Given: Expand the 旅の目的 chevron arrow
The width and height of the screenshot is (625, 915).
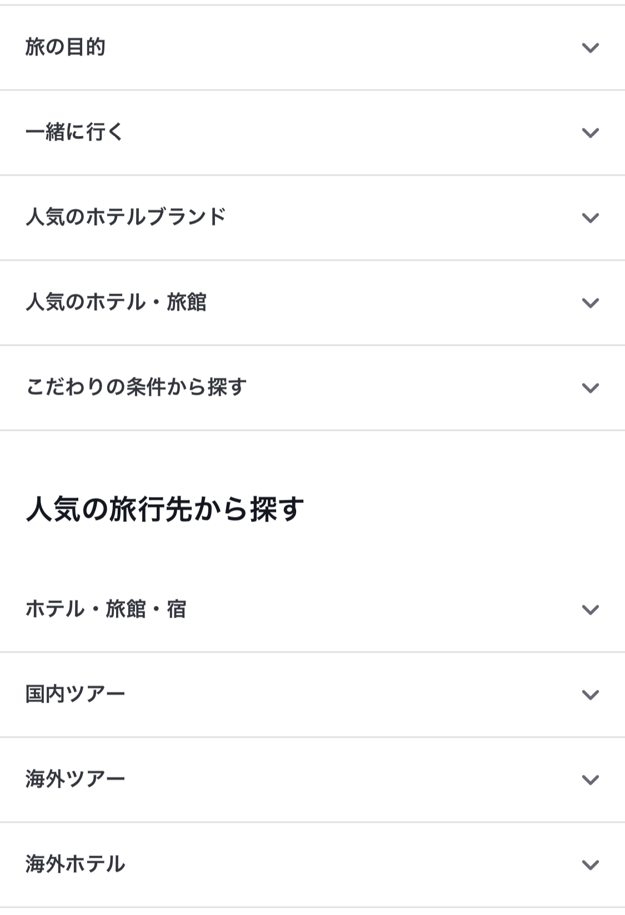Looking at the screenshot, I should pyautogui.click(x=590, y=48).
